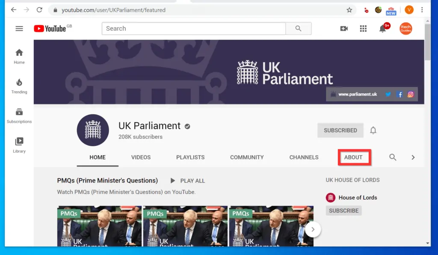Open the PMQs (Prime Minister's Questions) playlist title
438x255 pixels.
click(x=107, y=180)
